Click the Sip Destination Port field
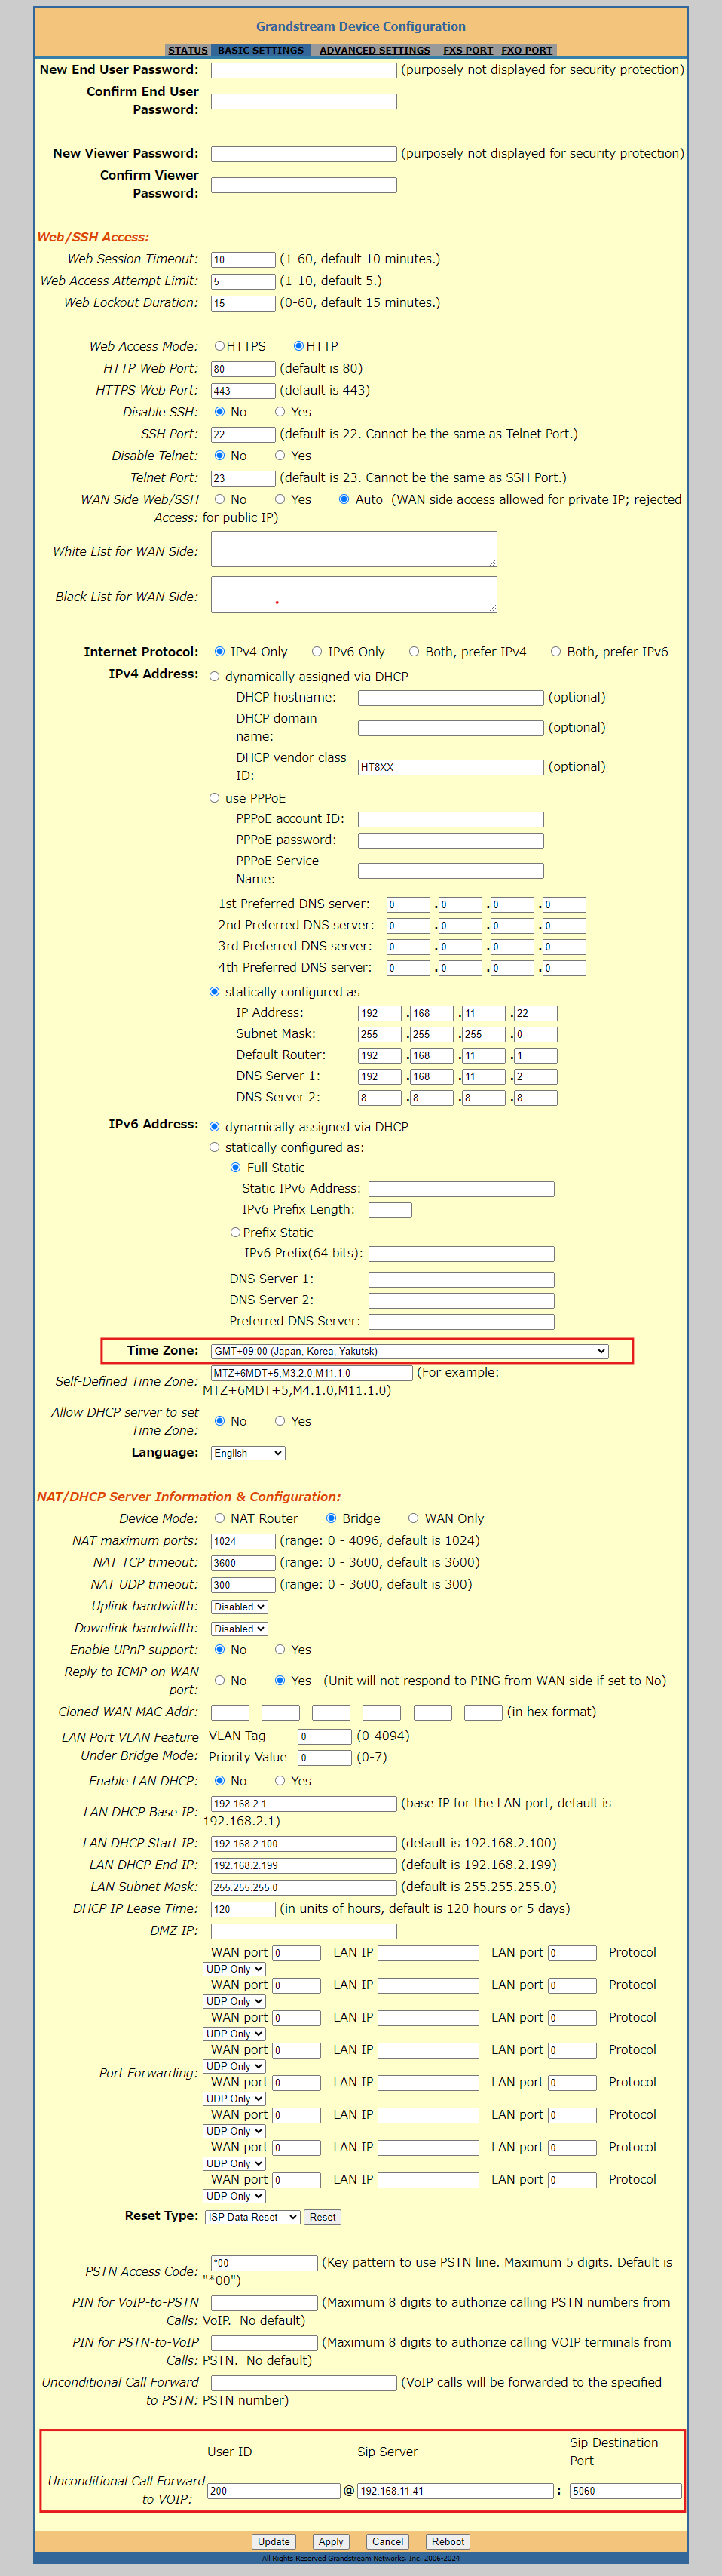Screen dimensions: 722x2576 click(x=625, y=2491)
